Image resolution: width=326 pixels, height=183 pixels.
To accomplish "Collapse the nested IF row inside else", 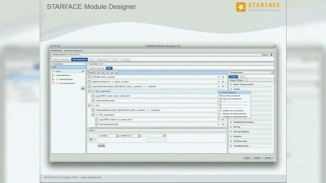I will (x=96, y=115).
